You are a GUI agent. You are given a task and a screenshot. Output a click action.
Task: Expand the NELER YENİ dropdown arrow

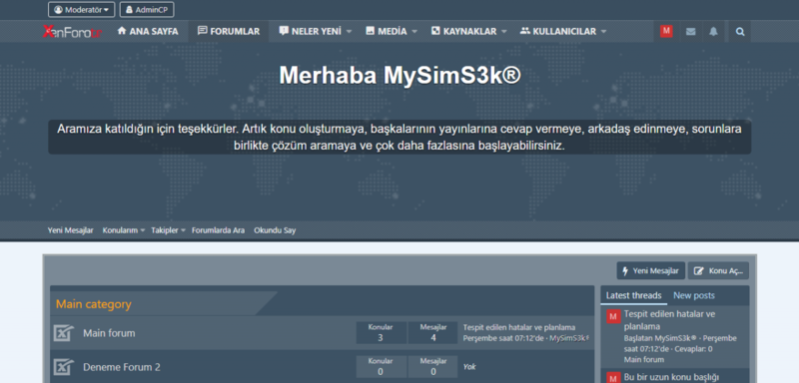click(x=349, y=32)
